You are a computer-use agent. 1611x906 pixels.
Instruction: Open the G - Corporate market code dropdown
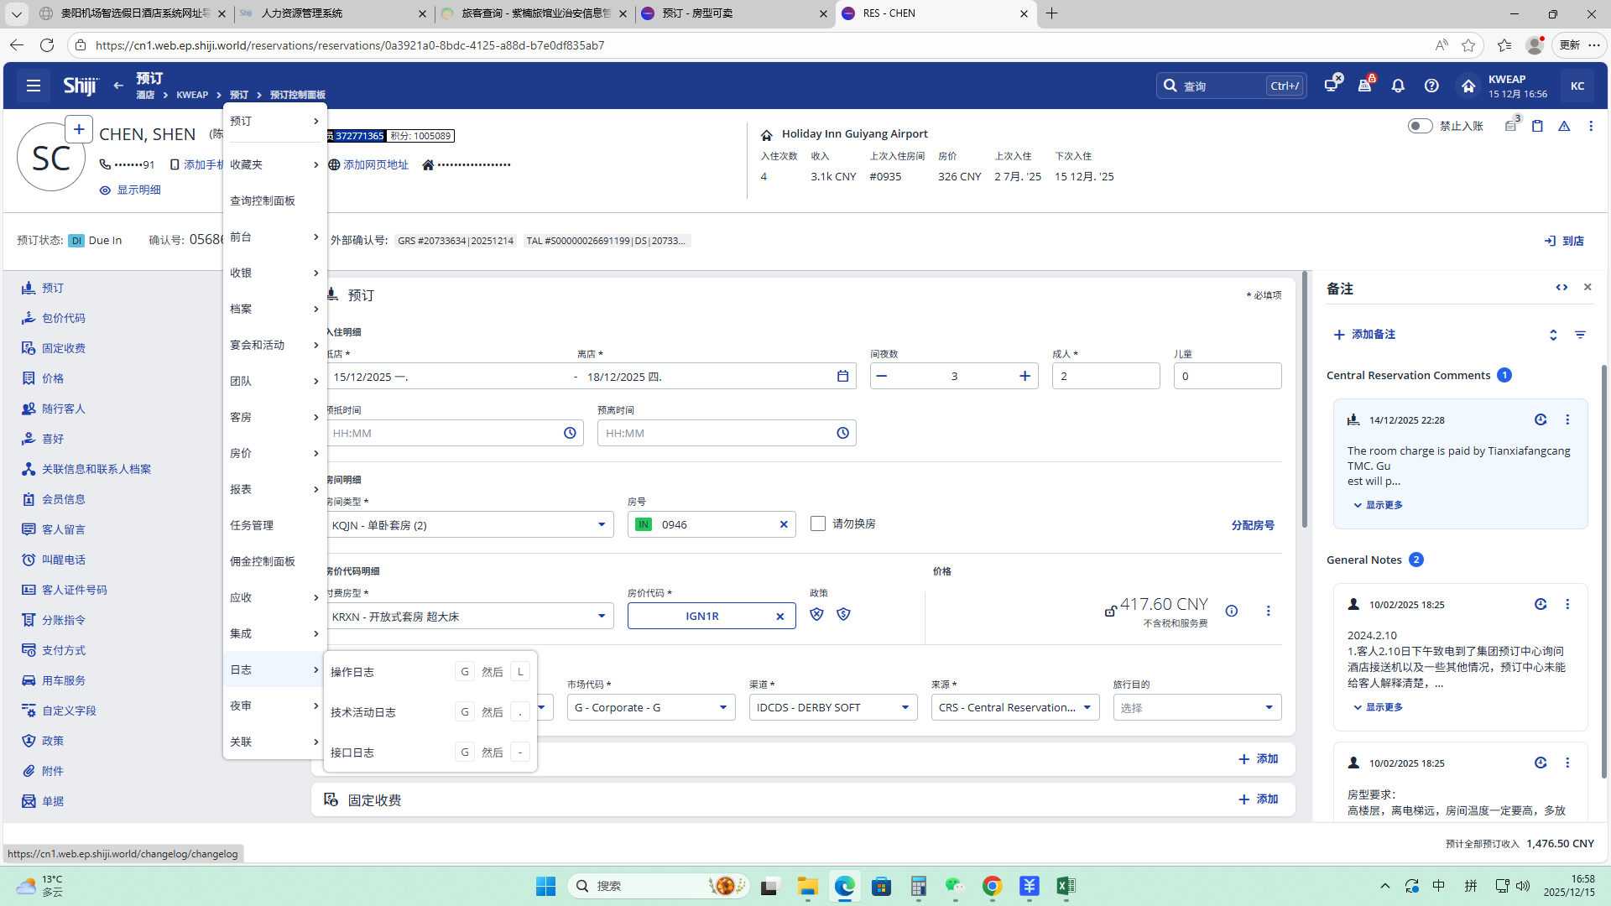pyautogui.click(x=722, y=707)
